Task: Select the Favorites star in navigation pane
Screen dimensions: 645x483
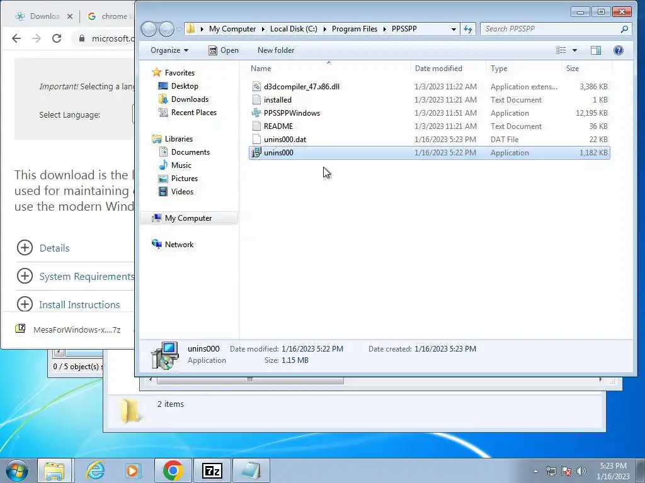Action: click(x=156, y=73)
